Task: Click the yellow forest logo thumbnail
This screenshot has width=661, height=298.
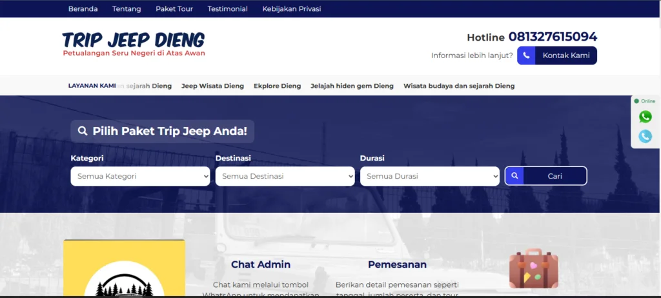Action: 124,268
